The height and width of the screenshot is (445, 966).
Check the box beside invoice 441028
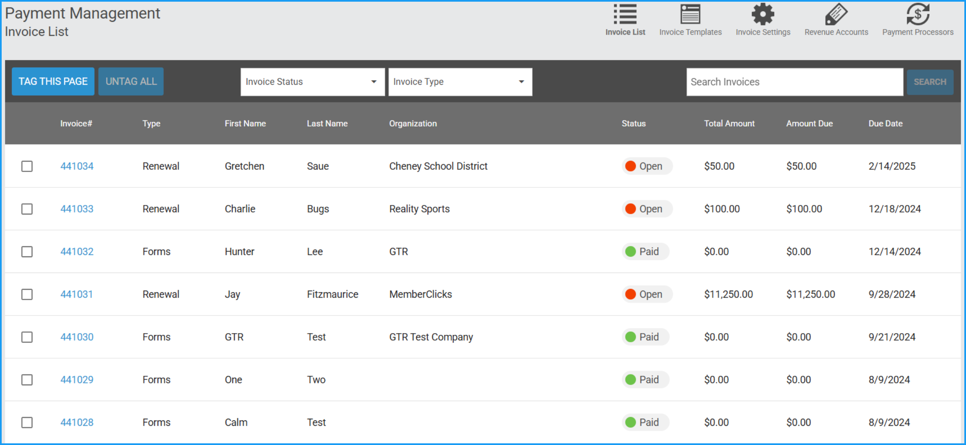click(27, 422)
